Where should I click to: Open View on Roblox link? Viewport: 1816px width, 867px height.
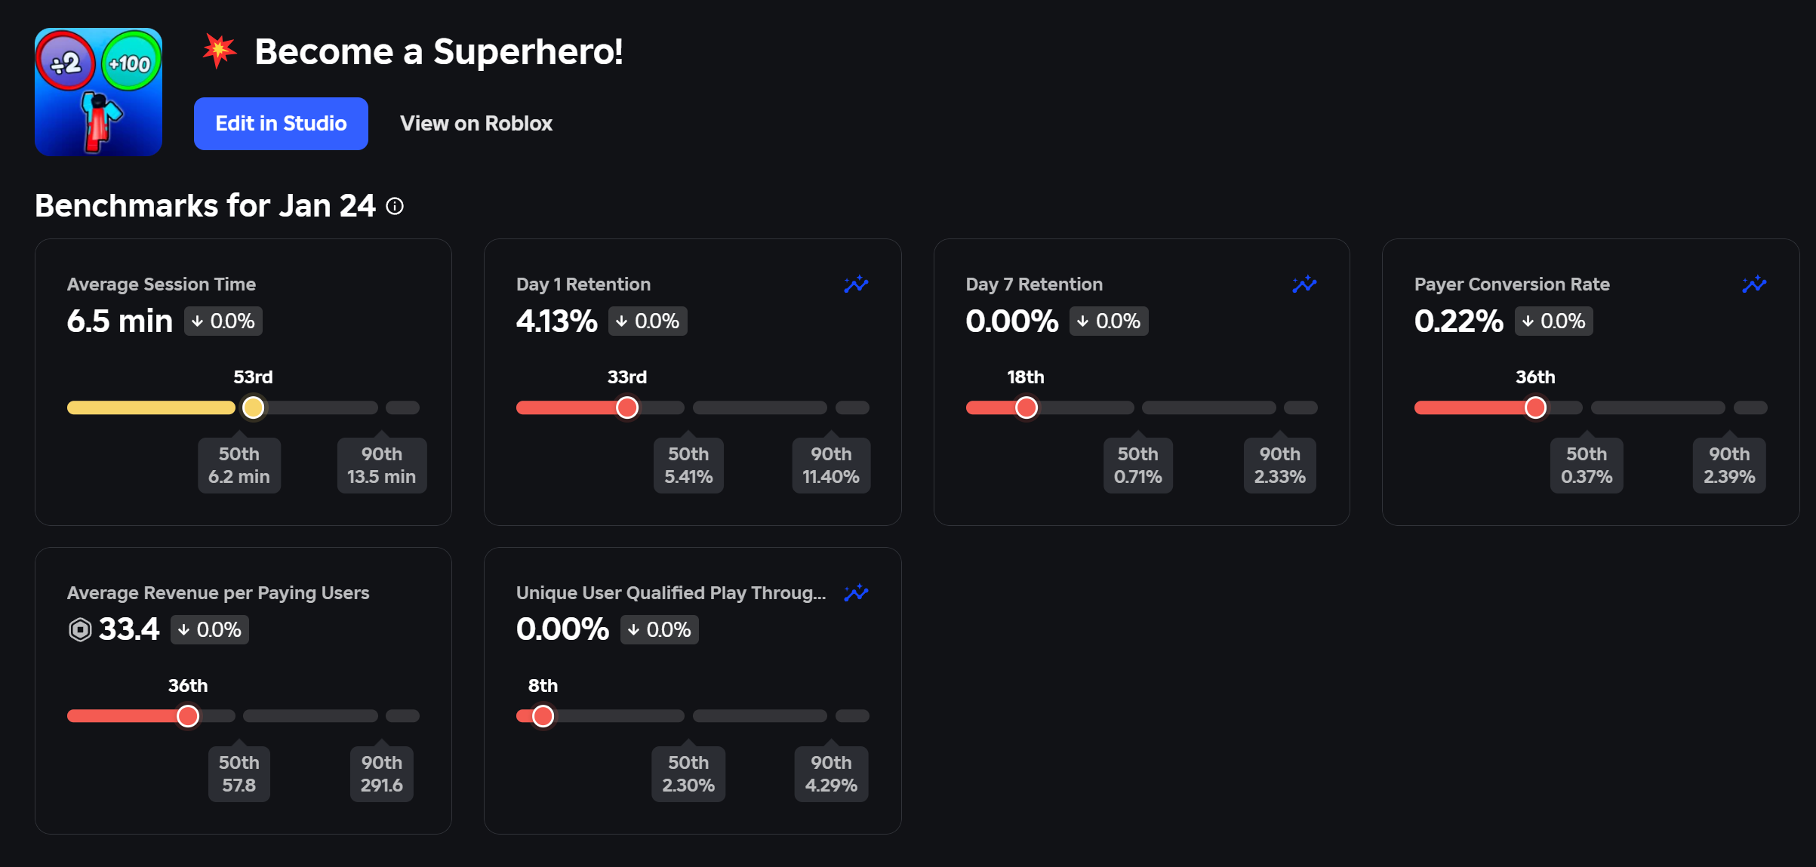(476, 124)
